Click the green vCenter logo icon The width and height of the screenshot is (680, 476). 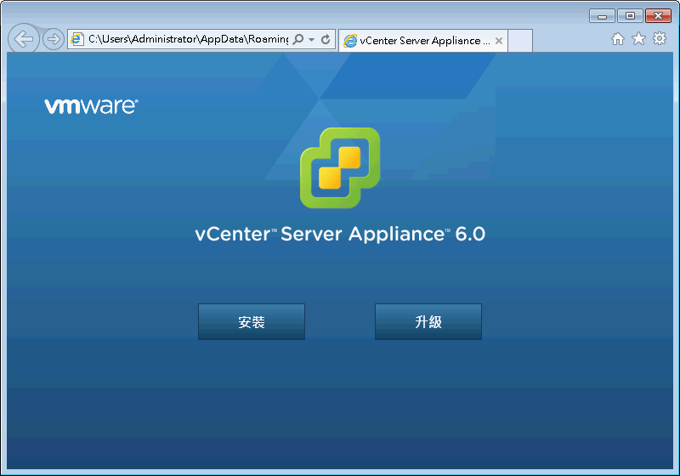[x=340, y=167]
